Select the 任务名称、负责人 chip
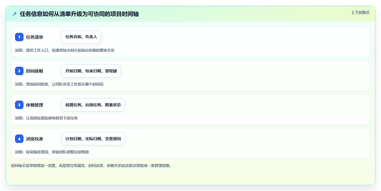 81,37
